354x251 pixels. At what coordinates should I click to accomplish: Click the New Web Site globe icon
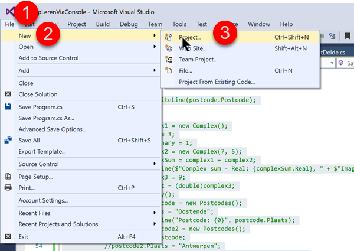click(168, 48)
